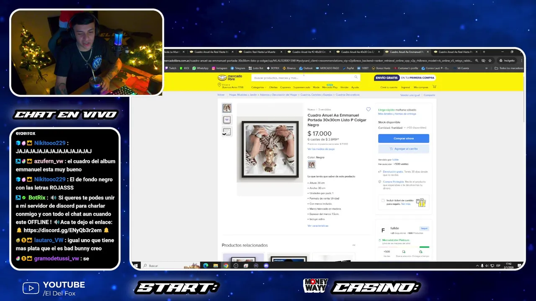Click the Chrome icon in the taskbar

pos(226,265)
